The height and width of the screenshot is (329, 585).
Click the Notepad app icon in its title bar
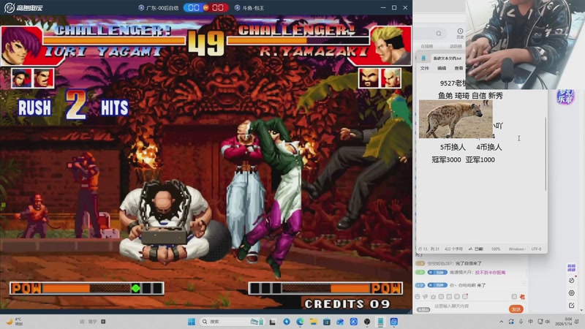coord(423,58)
